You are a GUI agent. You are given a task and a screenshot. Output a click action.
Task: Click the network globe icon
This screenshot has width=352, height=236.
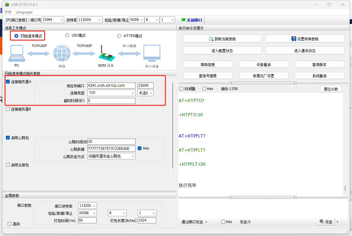[62, 53]
